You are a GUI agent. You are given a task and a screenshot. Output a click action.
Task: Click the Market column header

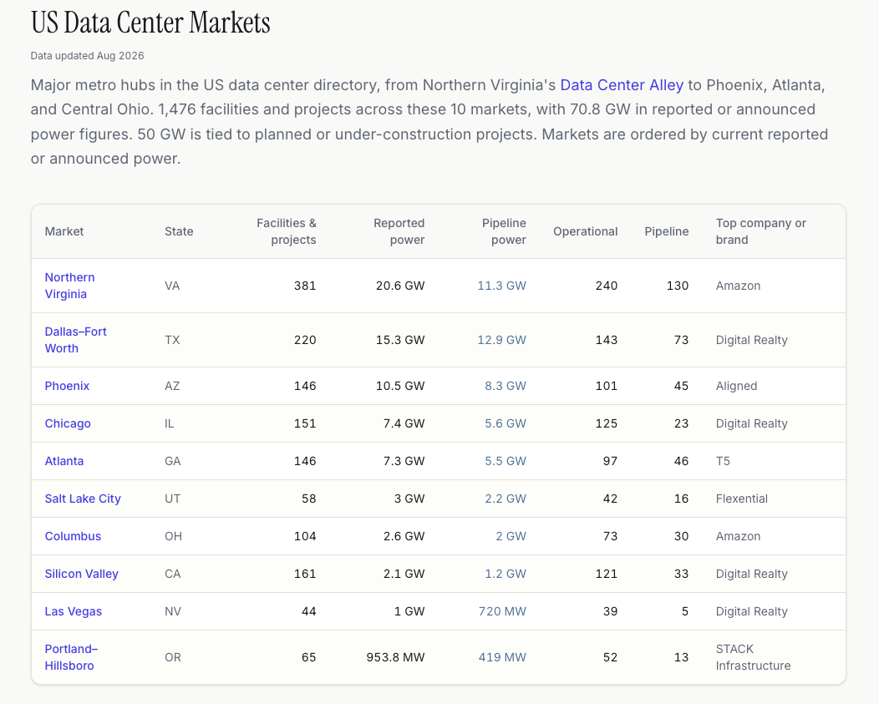64,231
